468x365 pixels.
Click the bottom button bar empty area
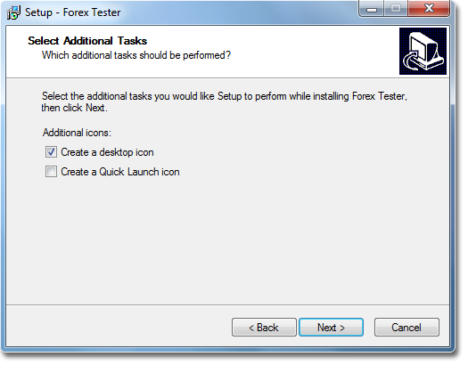(119, 326)
